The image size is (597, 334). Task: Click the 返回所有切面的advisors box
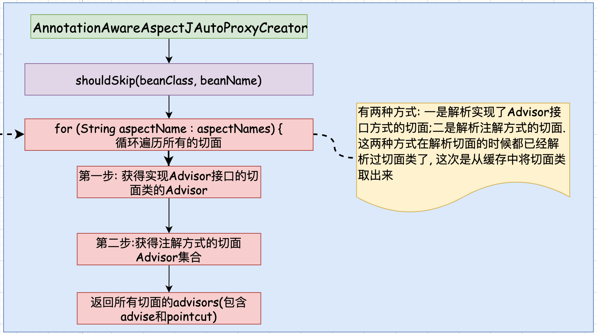click(x=169, y=308)
